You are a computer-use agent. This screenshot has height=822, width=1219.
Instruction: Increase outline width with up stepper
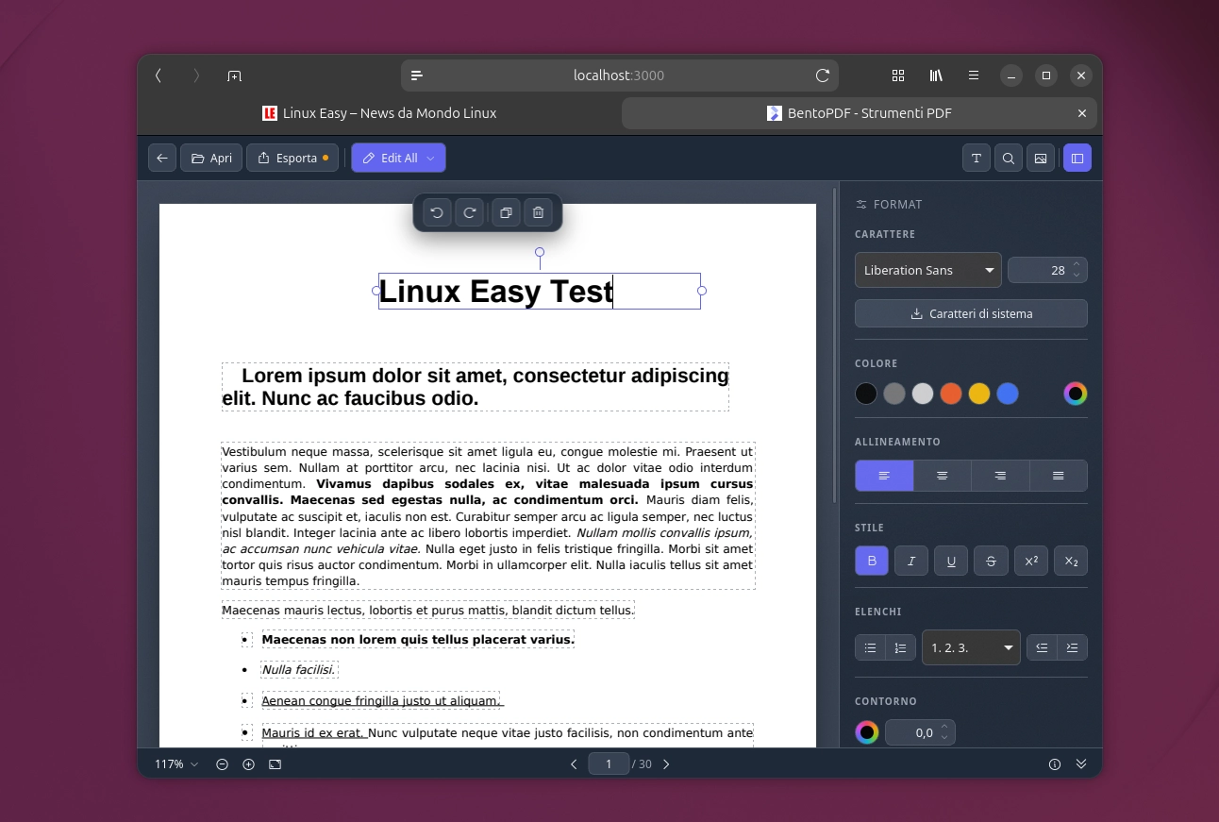pos(945,727)
